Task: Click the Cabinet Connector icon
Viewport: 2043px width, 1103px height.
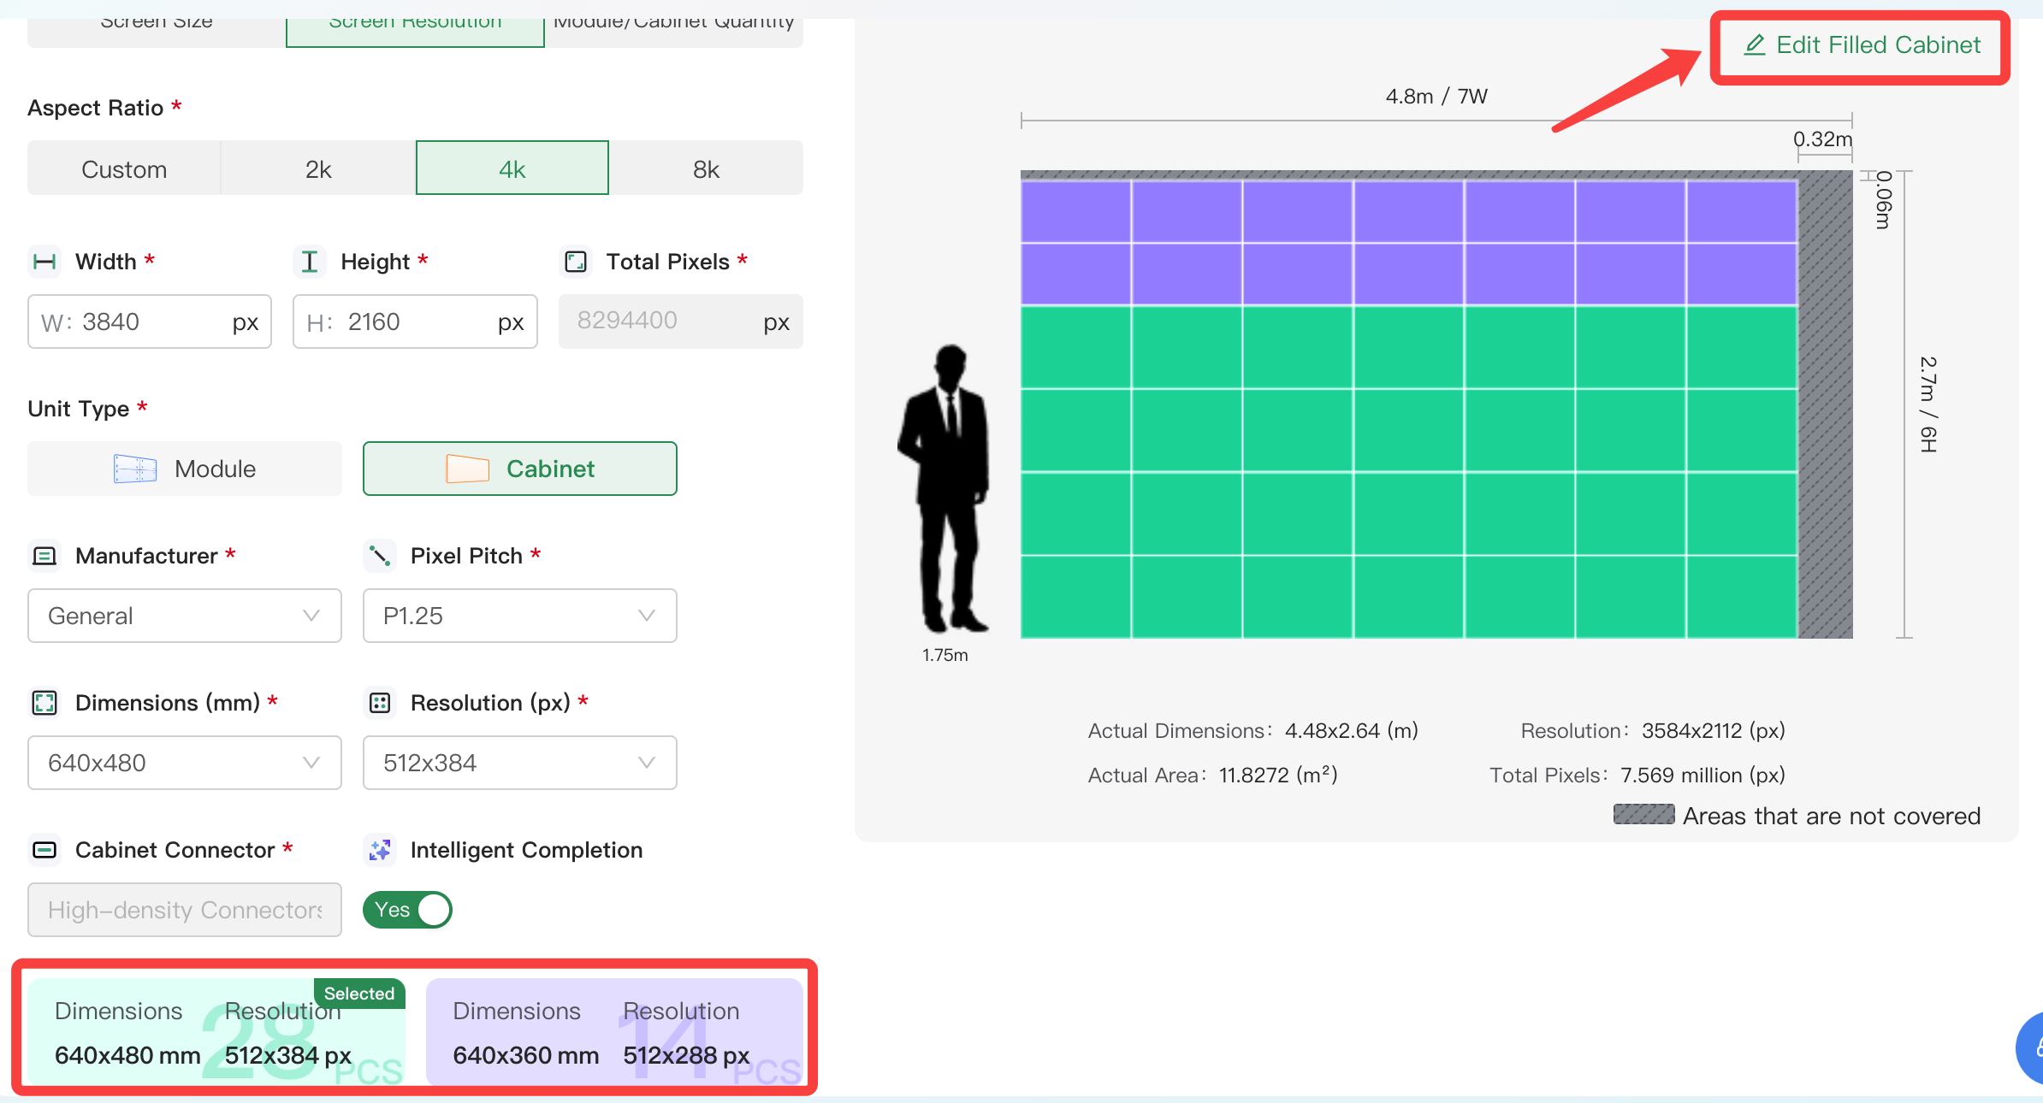Action: pyautogui.click(x=44, y=850)
